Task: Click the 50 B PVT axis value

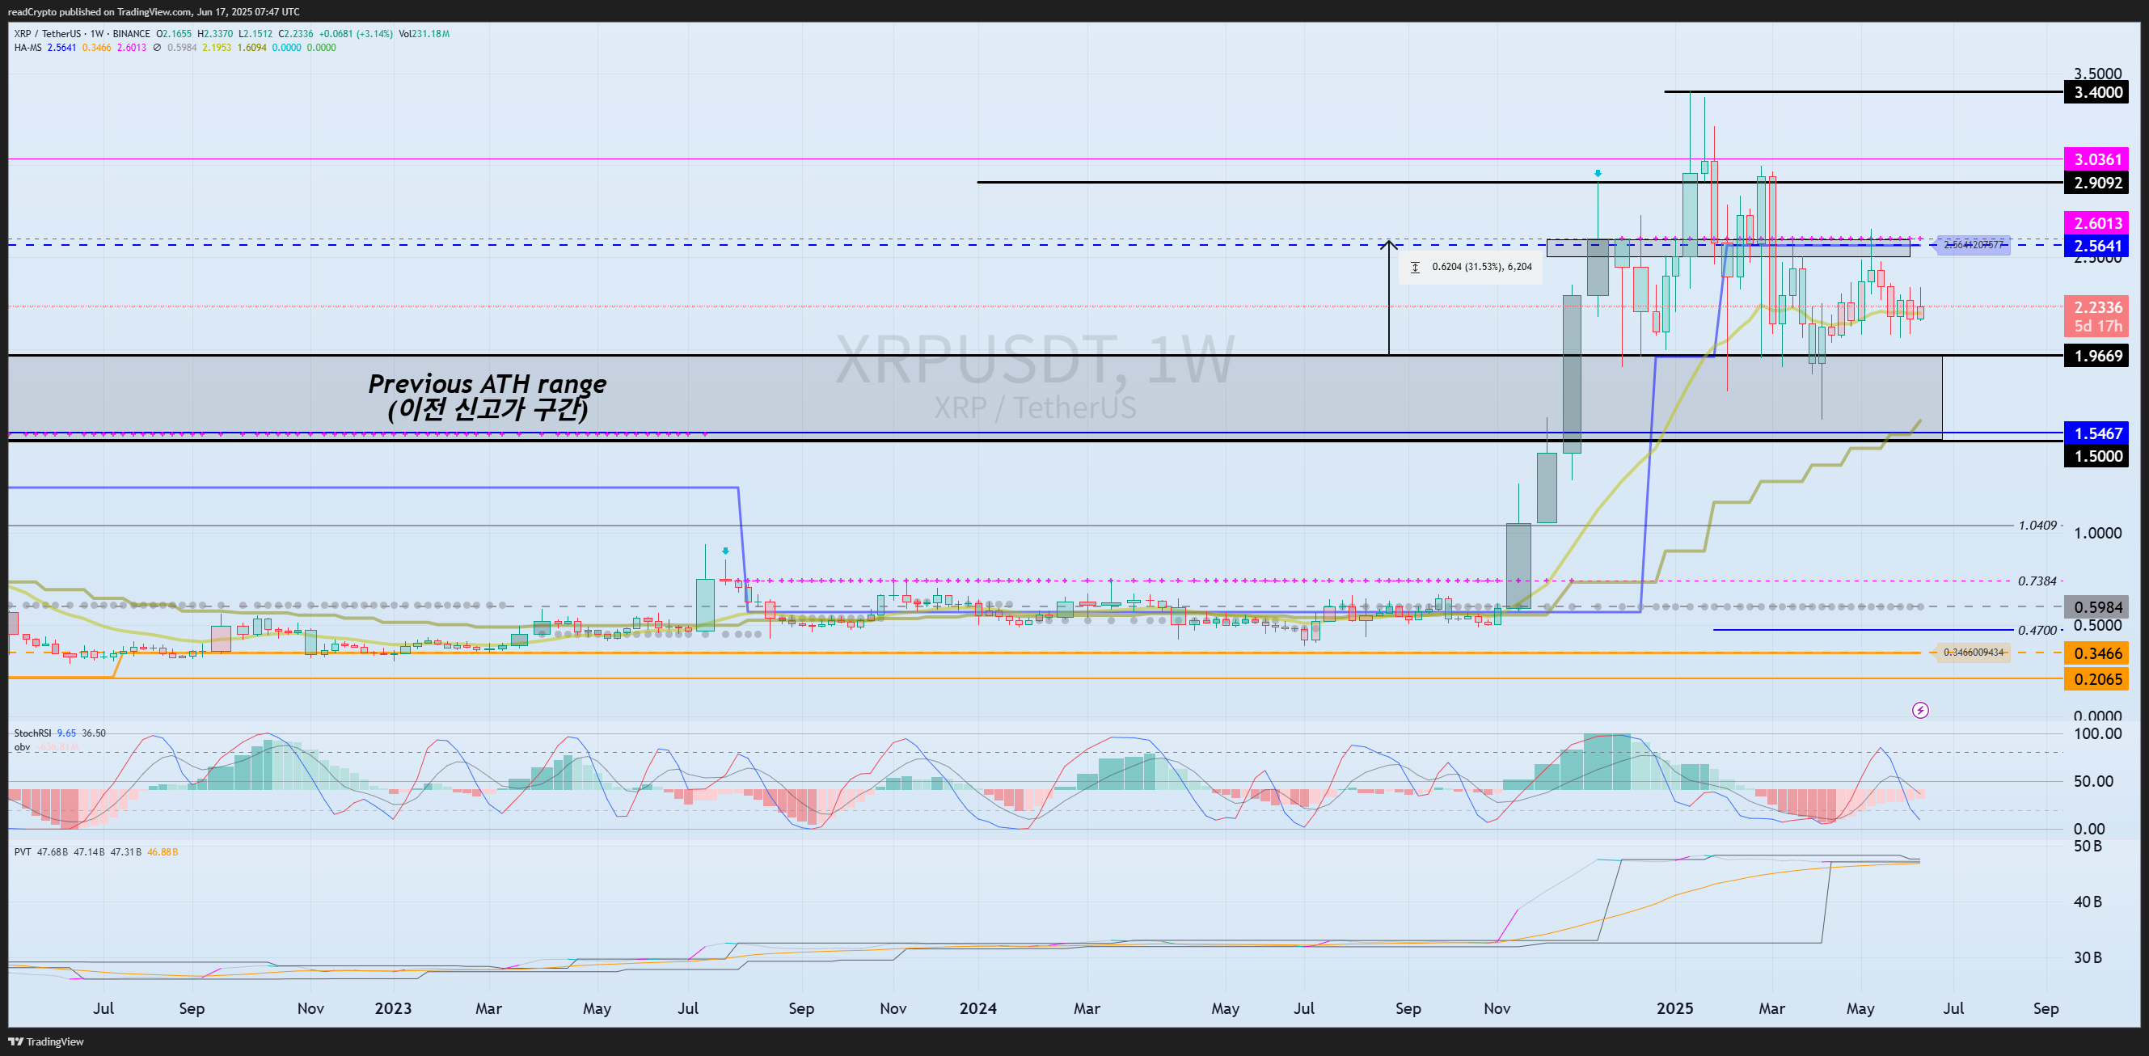Action: pyautogui.click(x=2088, y=846)
